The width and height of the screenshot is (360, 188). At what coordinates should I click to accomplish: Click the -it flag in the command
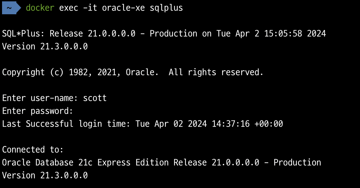click(90, 8)
